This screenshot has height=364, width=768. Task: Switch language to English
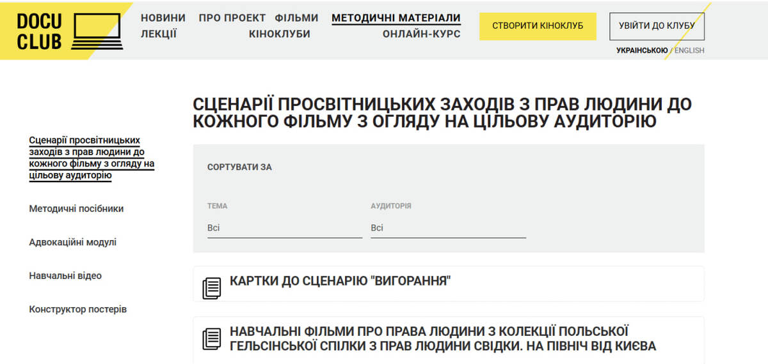click(689, 50)
